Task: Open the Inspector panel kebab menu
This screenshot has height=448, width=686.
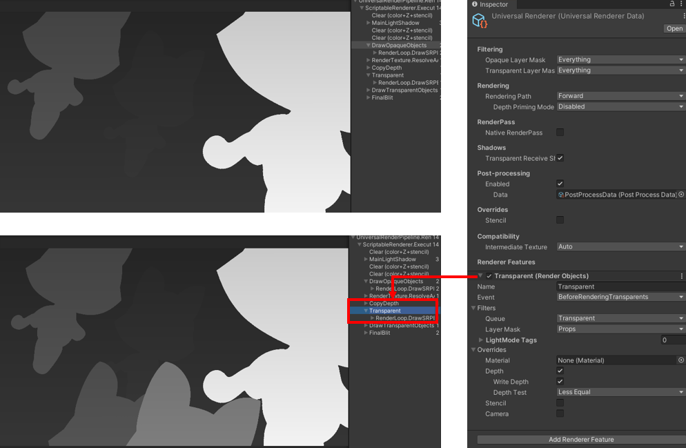Action: [682, 4]
